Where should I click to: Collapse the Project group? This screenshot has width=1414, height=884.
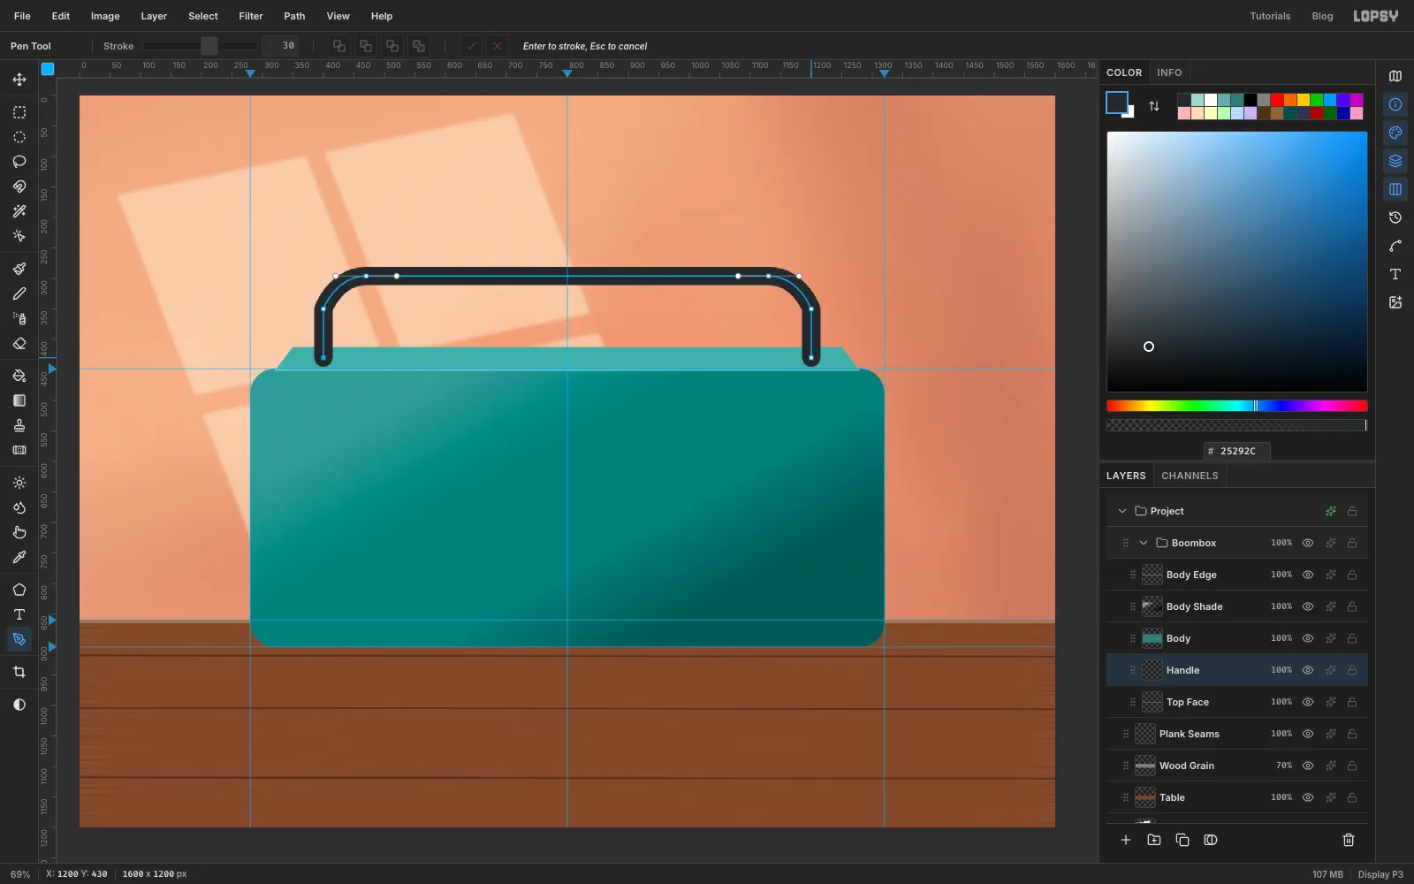coord(1122,511)
